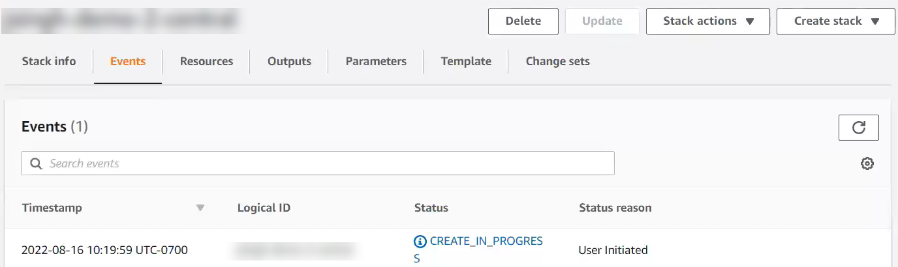Viewport: 898px width, 267px height.
Task: Open the Resources tab
Action: [206, 61]
